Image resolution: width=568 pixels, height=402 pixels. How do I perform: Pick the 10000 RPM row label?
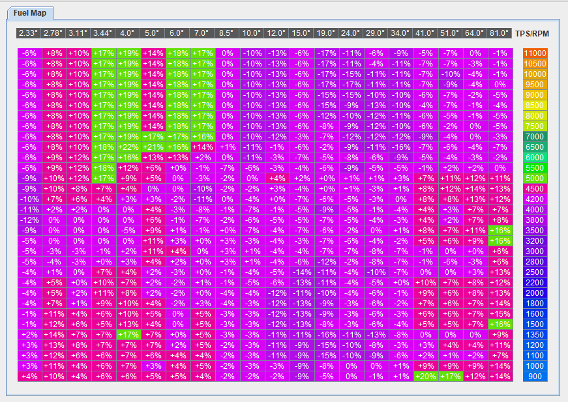pos(535,74)
